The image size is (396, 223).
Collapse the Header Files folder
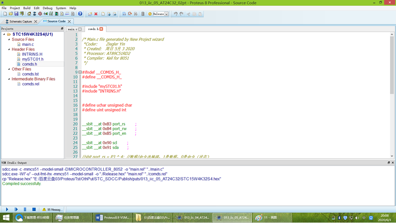pos(9,49)
